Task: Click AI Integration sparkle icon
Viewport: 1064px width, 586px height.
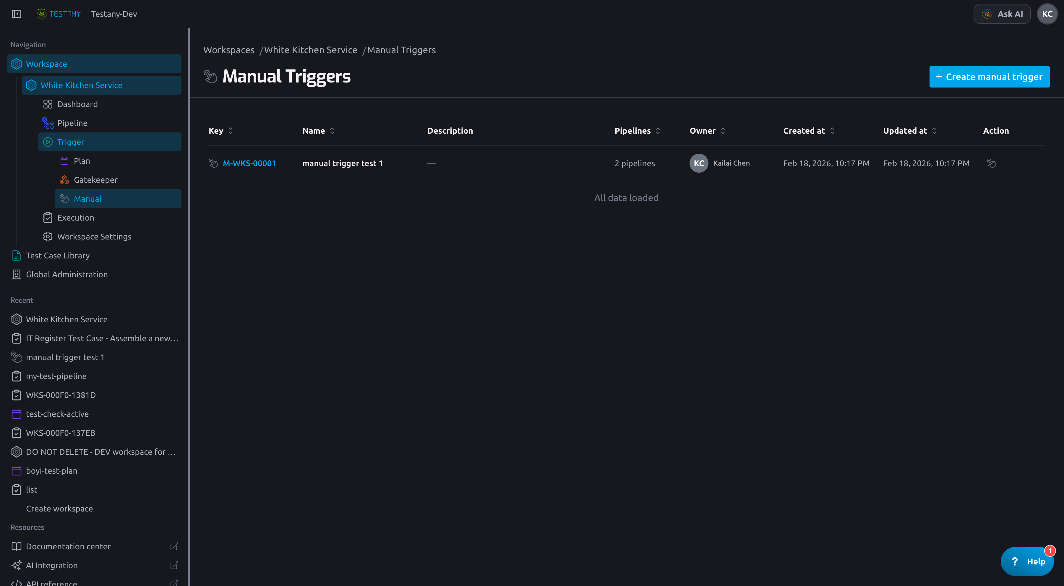Action: click(x=17, y=565)
